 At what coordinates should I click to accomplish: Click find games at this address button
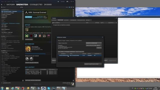coord(94,45)
